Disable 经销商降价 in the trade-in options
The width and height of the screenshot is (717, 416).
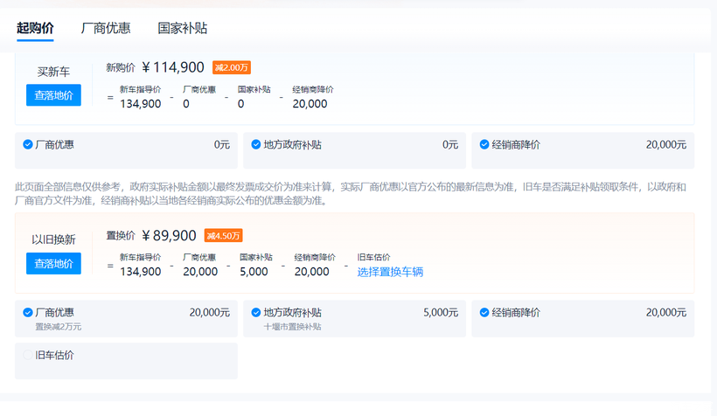click(484, 312)
